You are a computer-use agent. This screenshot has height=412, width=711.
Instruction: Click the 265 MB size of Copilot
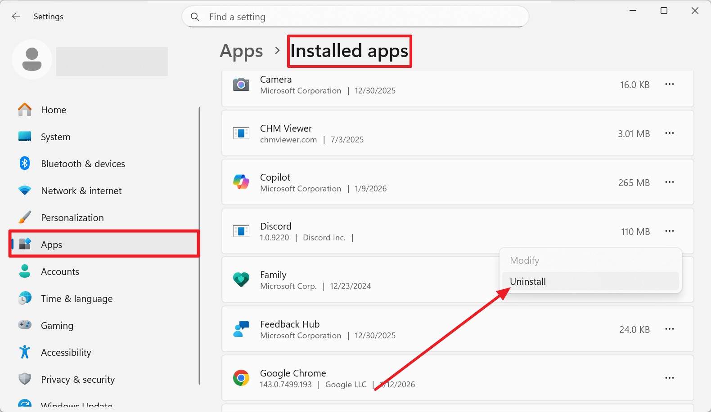(x=634, y=182)
